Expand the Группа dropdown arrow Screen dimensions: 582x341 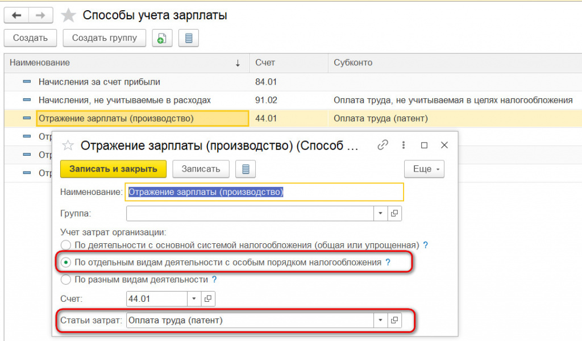[x=380, y=213]
